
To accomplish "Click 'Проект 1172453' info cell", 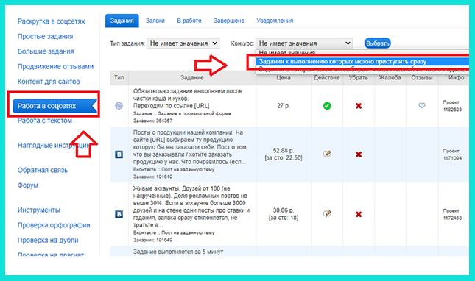I will coord(452,215).
